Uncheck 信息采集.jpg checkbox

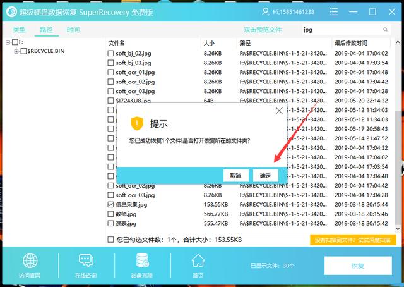[x=110, y=204]
